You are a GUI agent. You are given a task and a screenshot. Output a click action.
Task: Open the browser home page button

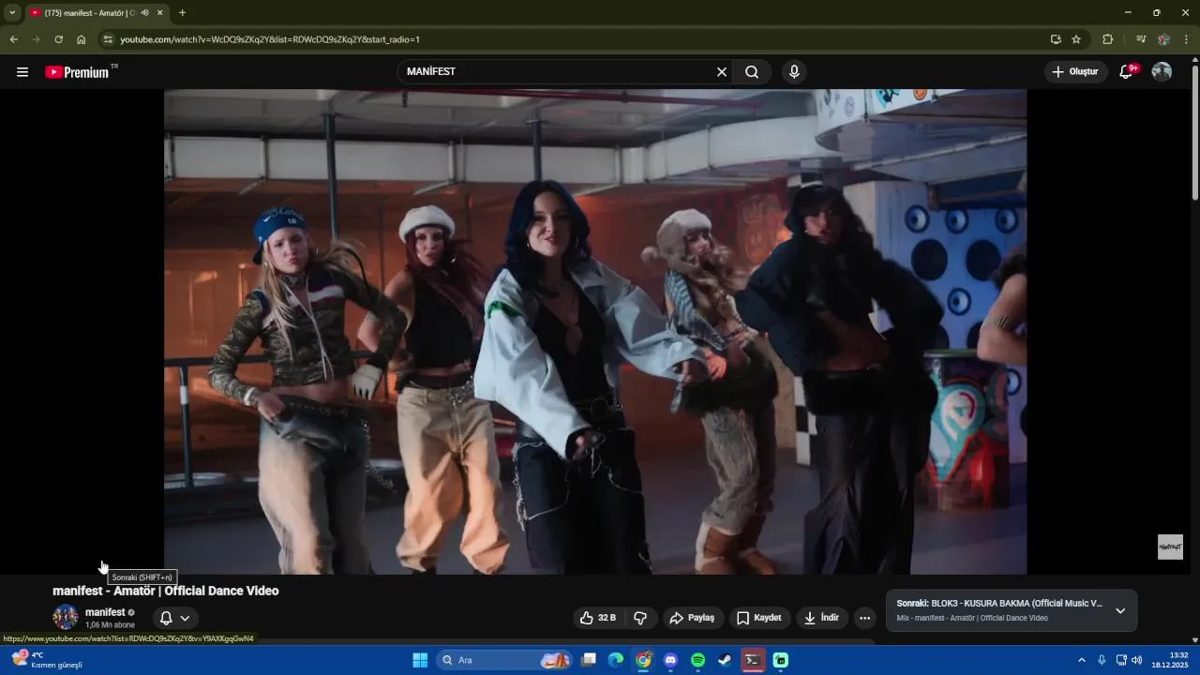(x=82, y=39)
